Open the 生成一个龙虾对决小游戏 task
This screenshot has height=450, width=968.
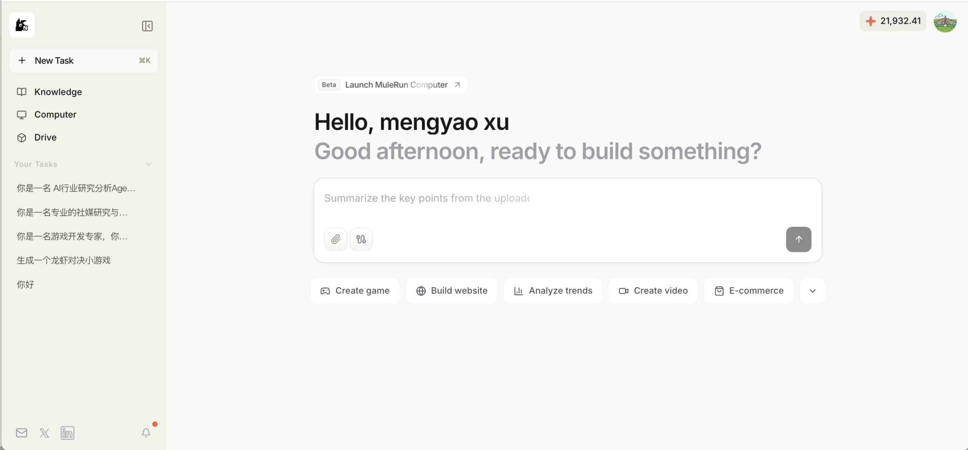coord(64,260)
